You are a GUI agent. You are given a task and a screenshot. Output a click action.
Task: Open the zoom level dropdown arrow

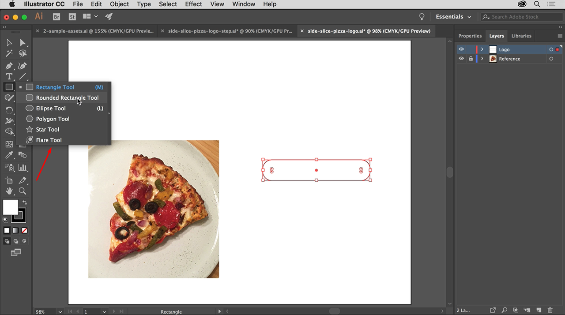(x=60, y=311)
